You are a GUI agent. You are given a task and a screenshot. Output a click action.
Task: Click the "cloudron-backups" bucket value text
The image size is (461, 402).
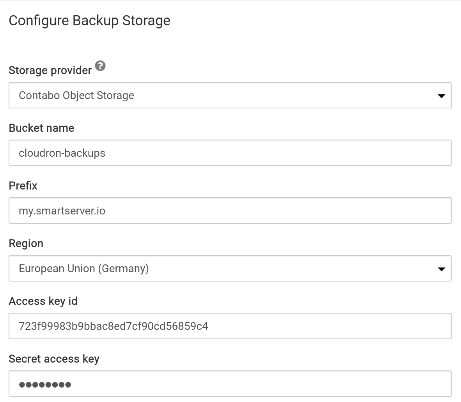pyautogui.click(x=62, y=153)
